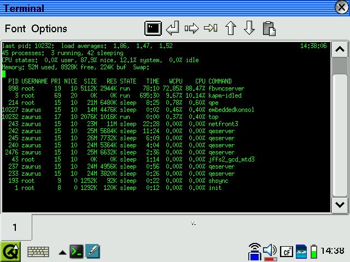Screen dimensions: 350x262
Task: Click the jffs2_gcd_mtd3 command text
Action: coord(231,159)
